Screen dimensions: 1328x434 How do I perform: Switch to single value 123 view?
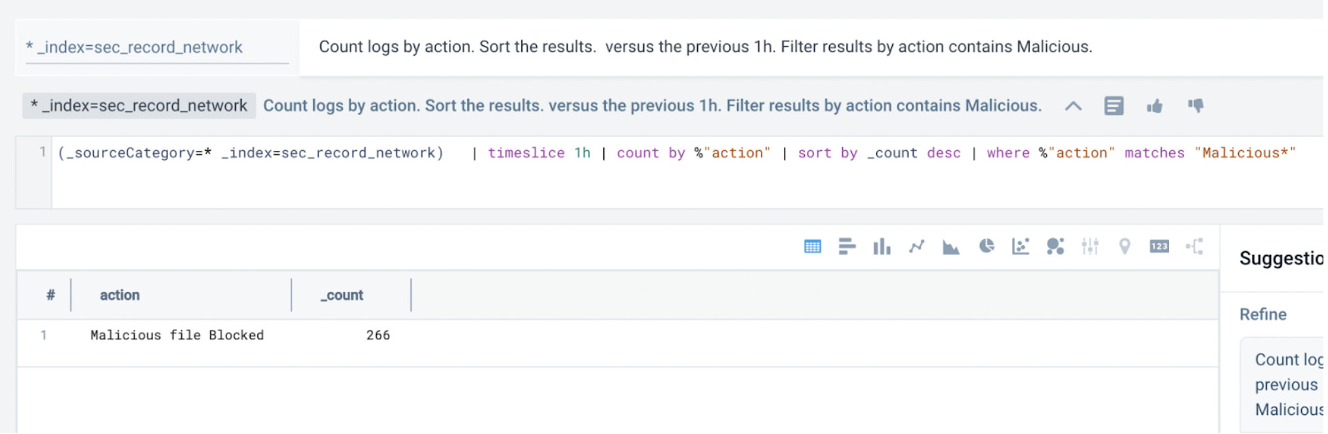click(x=1159, y=247)
